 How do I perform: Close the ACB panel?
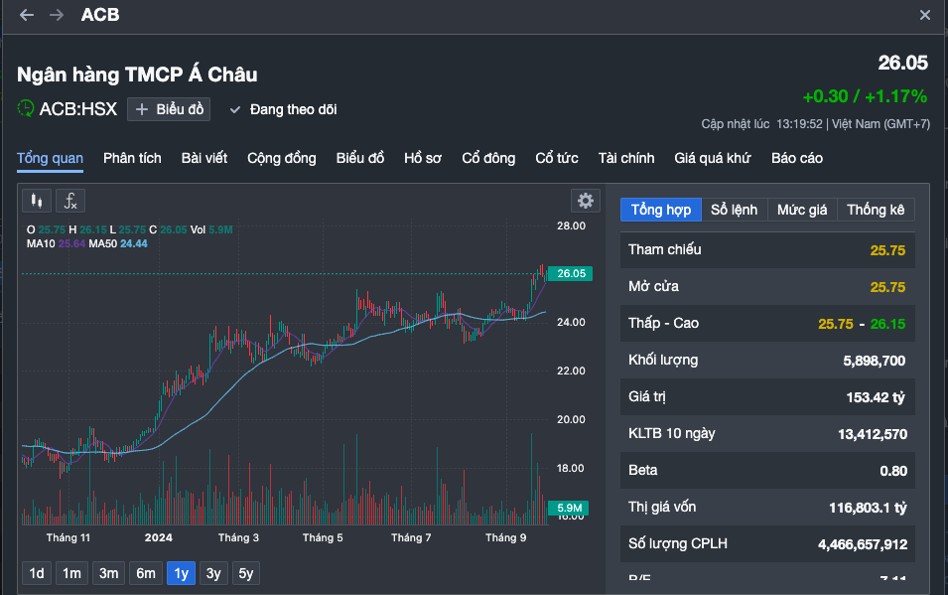(925, 15)
